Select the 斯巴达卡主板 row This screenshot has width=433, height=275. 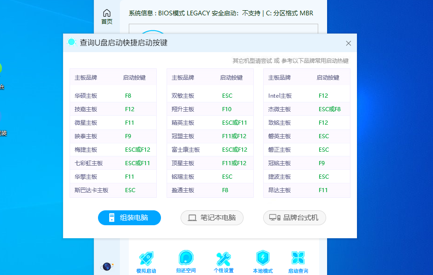113,190
